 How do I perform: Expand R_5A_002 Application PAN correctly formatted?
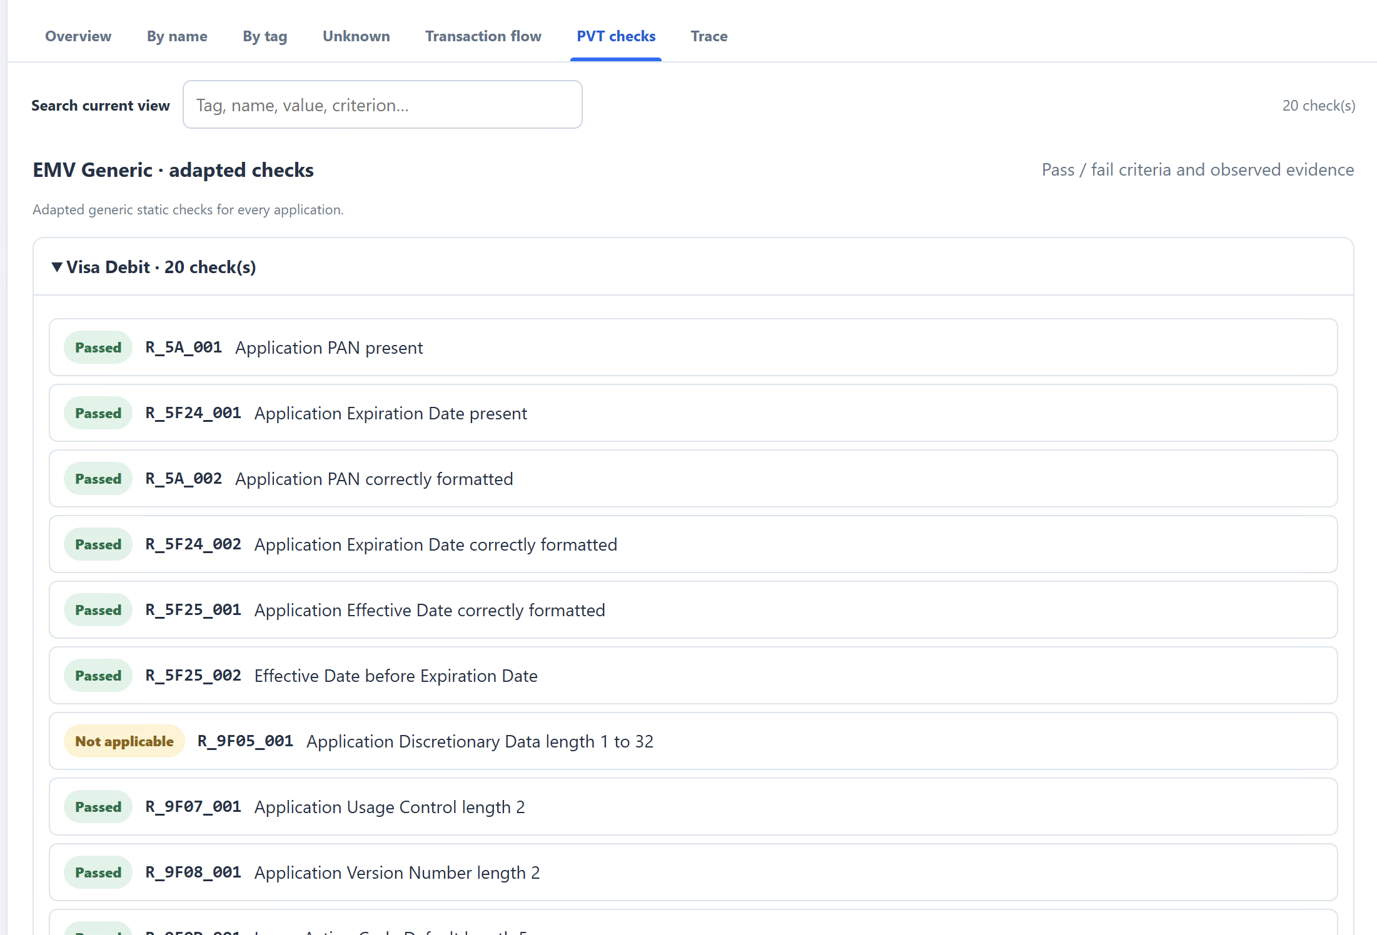693,479
